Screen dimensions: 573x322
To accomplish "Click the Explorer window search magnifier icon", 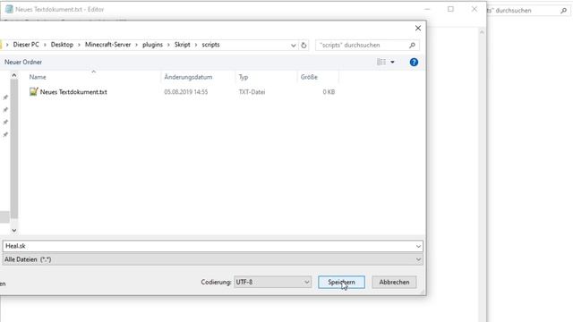I will pyautogui.click(x=563, y=11).
